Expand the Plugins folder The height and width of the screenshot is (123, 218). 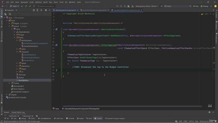tap(9, 24)
